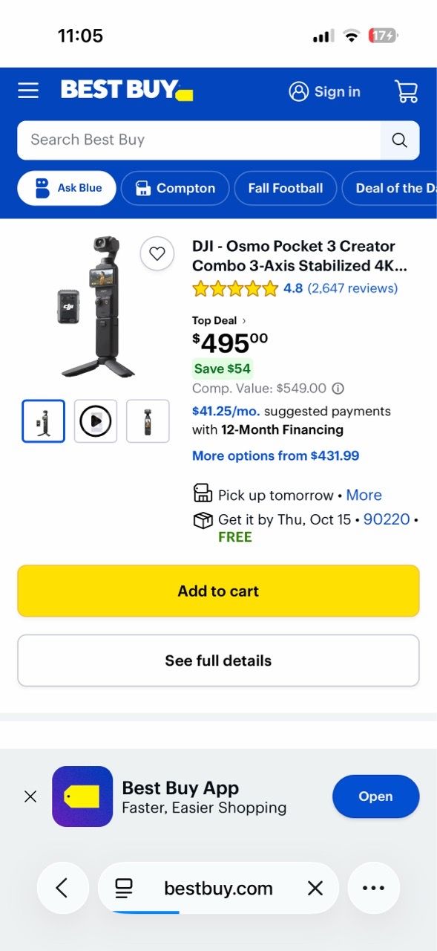This screenshot has height=951, width=437.
Task: Tap the search magnifier icon
Action: coord(400,140)
